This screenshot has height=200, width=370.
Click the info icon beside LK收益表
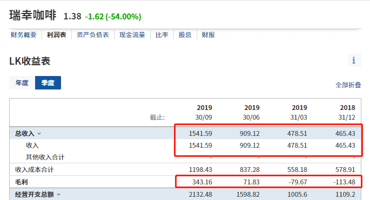[354, 60]
